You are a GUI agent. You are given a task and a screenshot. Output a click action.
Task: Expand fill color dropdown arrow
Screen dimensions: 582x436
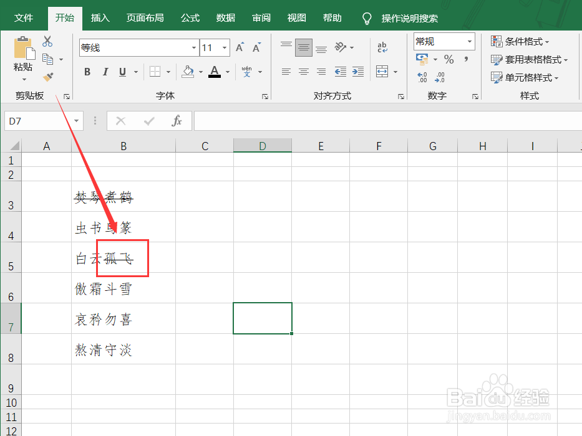click(201, 72)
